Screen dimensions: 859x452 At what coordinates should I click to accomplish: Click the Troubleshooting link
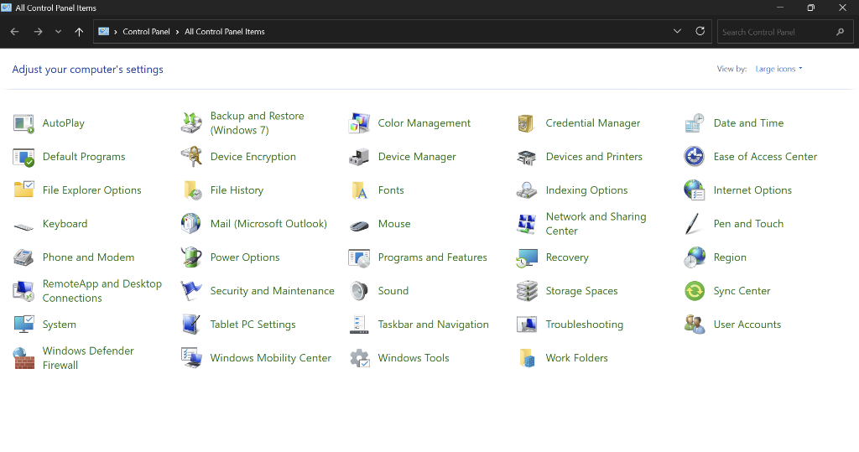point(584,325)
